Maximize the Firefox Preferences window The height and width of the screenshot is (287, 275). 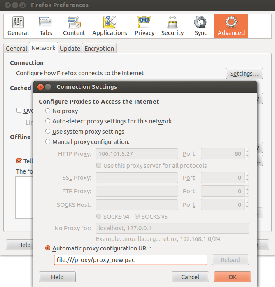click(x=22, y=5)
